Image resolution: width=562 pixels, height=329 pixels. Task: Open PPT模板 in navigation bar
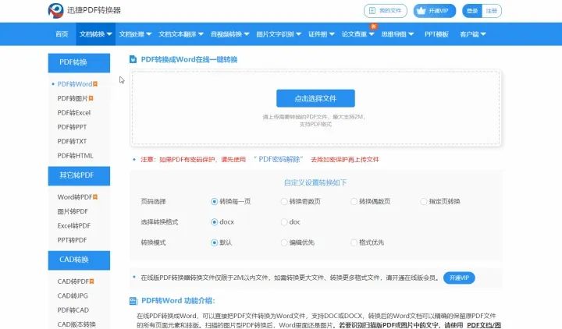pyautogui.click(x=436, y=34)
